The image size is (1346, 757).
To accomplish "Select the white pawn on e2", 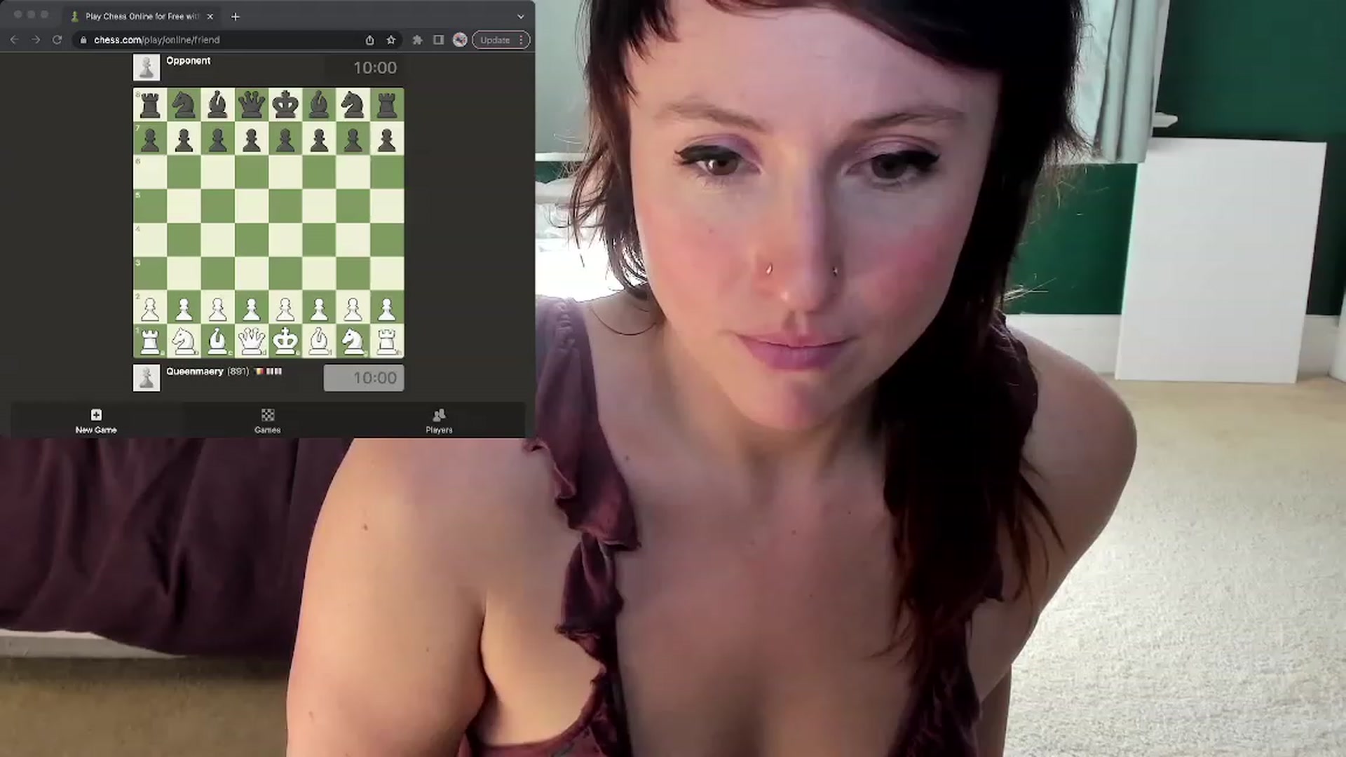I will pos(285,308).
